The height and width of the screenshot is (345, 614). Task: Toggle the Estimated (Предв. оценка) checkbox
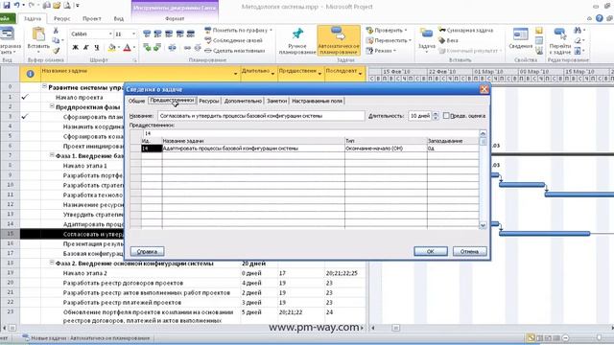[446, 116]
